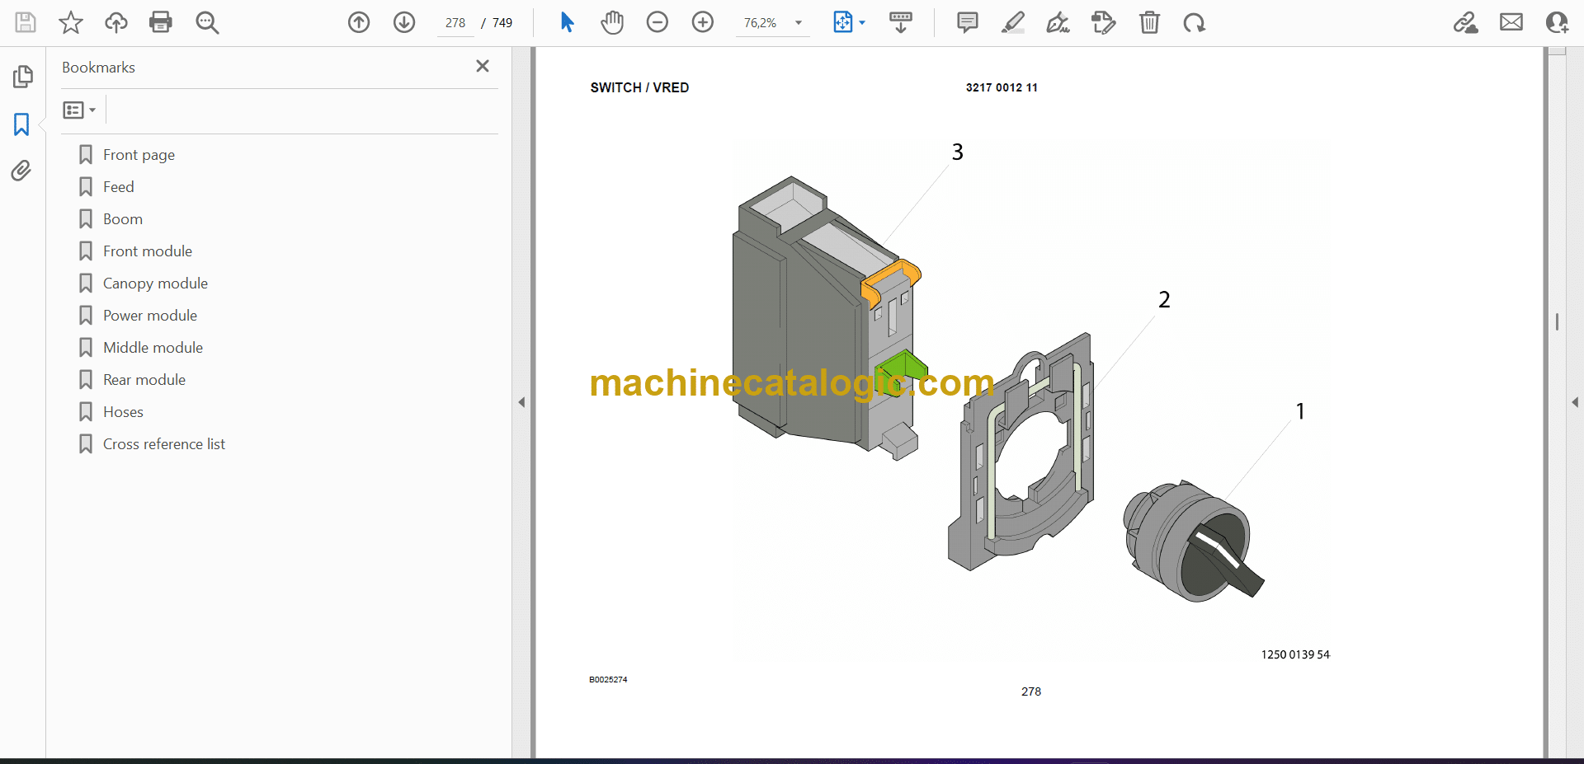Open the Canopy module bookmark
Image resolution: width=1584 pixels, height=764 pixels.
click(x=155, y=284)
